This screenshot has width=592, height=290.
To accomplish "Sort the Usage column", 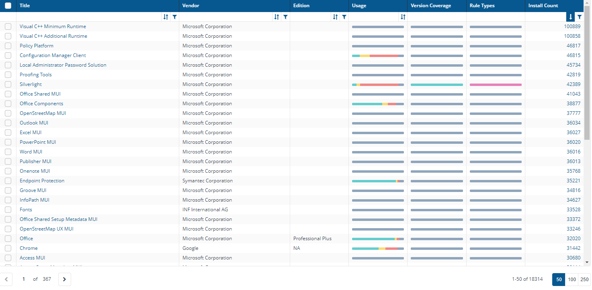I will coord(403,17).
